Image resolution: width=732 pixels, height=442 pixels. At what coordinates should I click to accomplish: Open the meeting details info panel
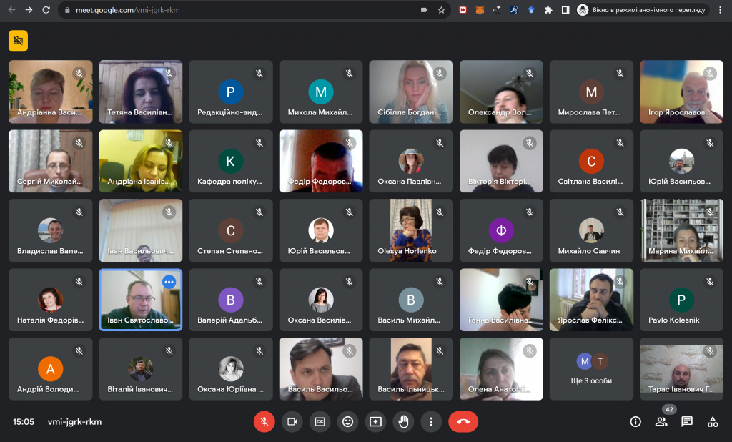tap(635, 422)
